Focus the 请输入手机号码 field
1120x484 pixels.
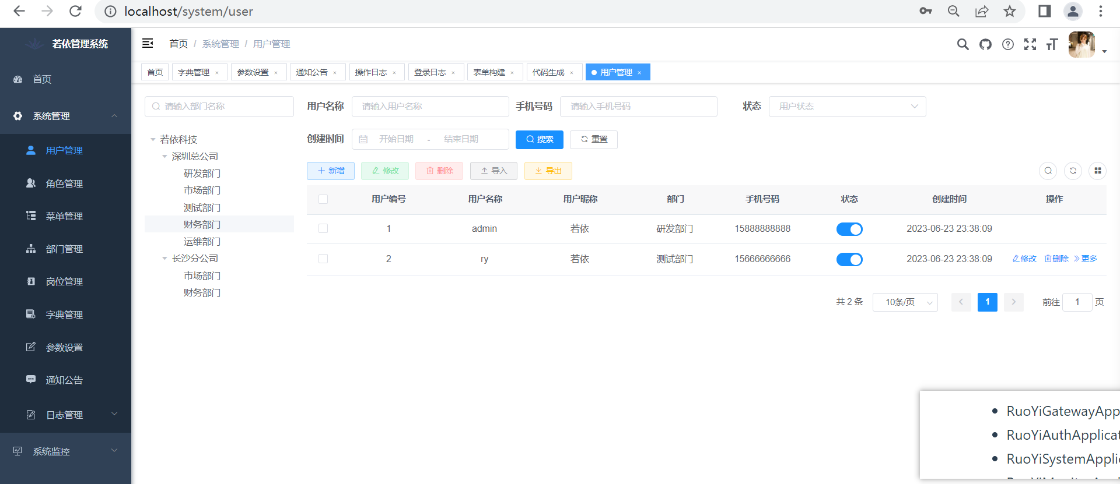(639, 107)
